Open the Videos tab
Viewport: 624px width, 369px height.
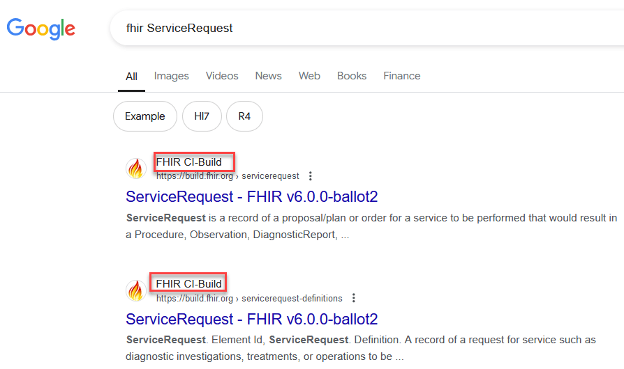[222, 76]
